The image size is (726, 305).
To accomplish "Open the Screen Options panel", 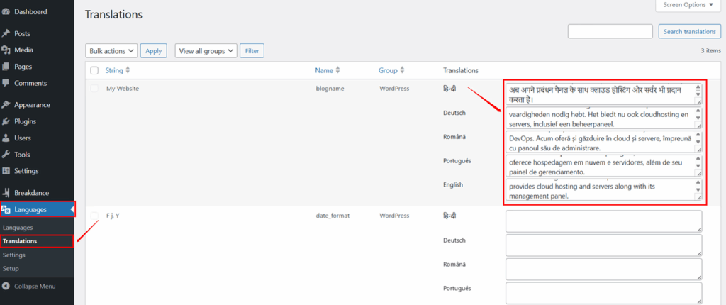I will 688,6.
